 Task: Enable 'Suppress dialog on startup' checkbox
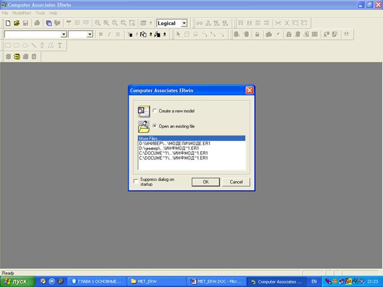(x=135, y=180)
